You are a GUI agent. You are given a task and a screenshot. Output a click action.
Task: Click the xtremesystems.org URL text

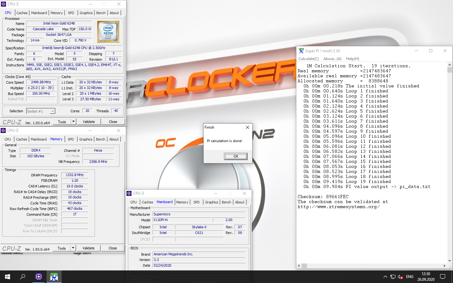338,207
